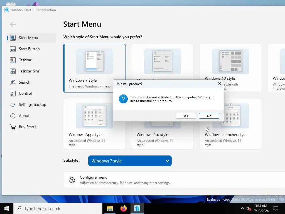Close the Uninstall product dialog
The image size is (285, 214).
tap(219, 84)
